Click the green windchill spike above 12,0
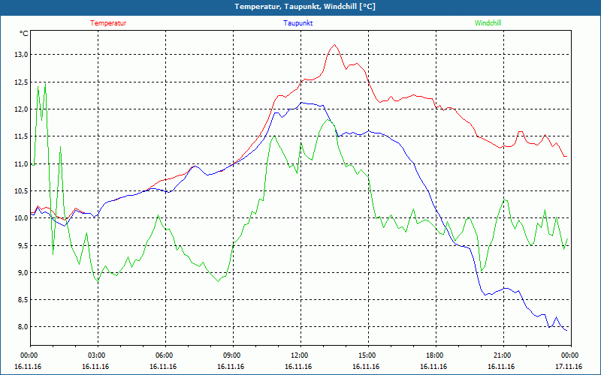 click(x=45, y=83)
